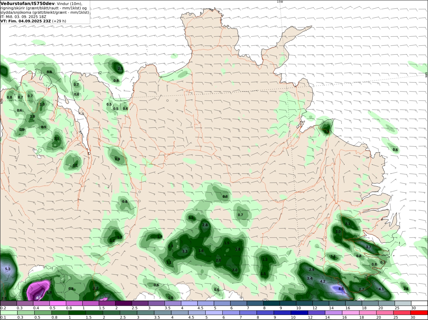Click the 1.8 precipitation value on the map
Screen dimensions: 428x320
[49, 293]
